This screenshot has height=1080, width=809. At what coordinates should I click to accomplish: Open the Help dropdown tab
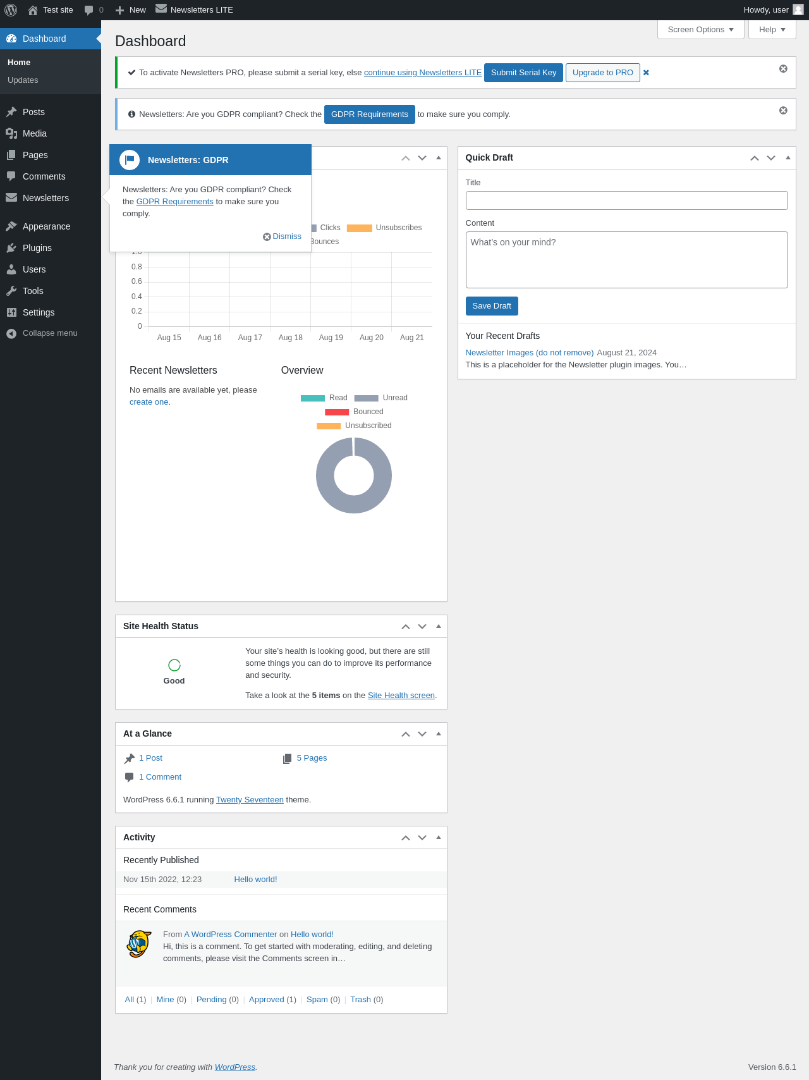click(x=772, y=30)
